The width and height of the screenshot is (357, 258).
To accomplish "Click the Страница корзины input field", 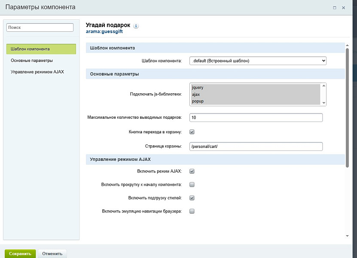I will (256, 147).
